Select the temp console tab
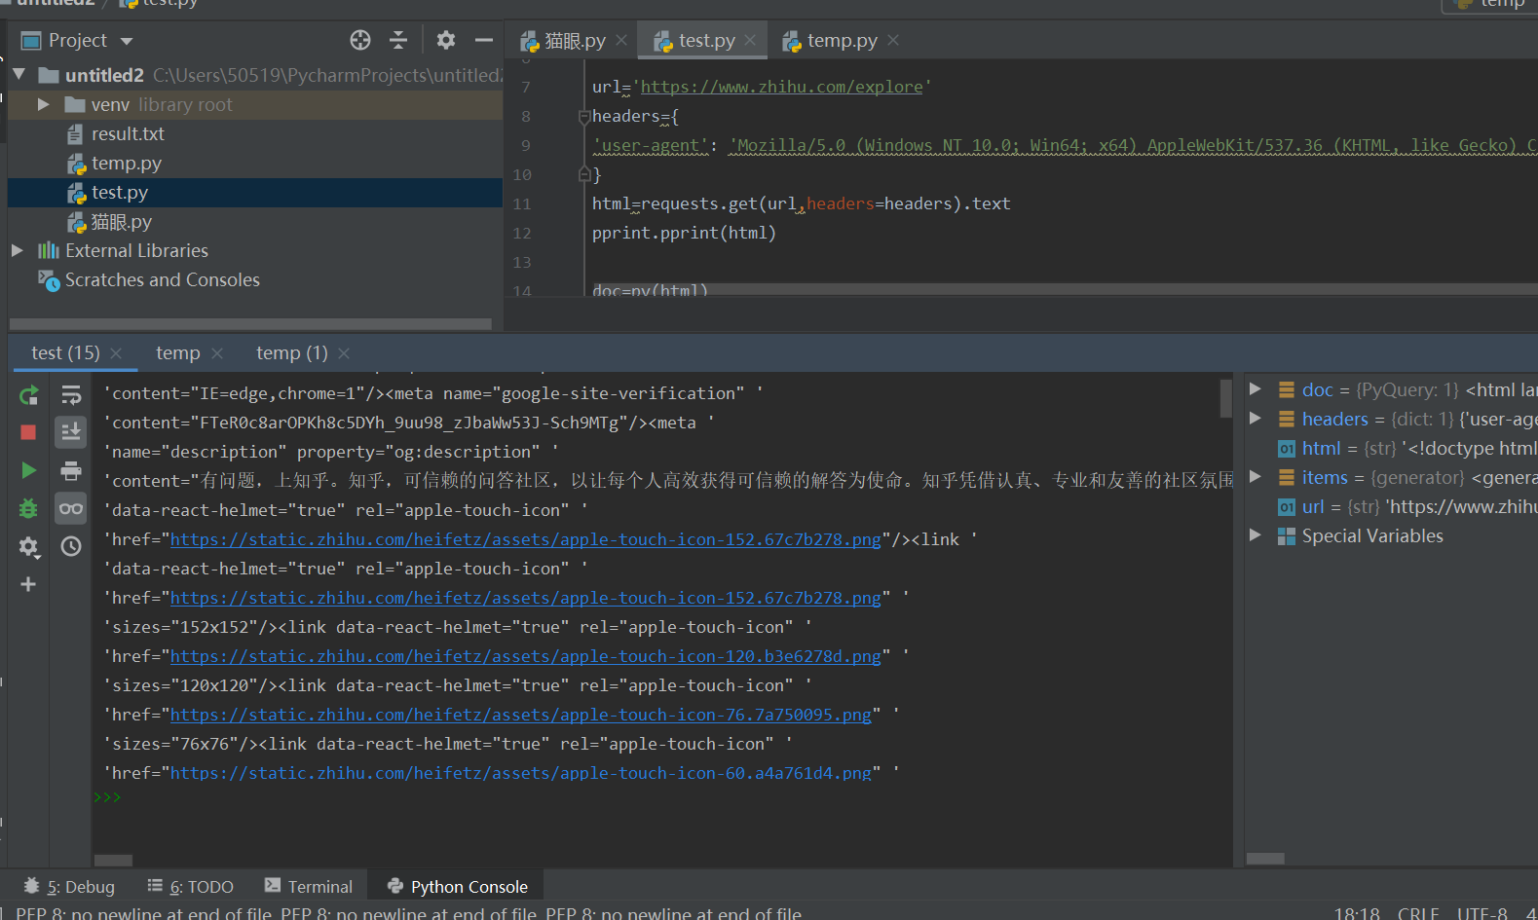The image size is (1538, 920). click(178, 352)
